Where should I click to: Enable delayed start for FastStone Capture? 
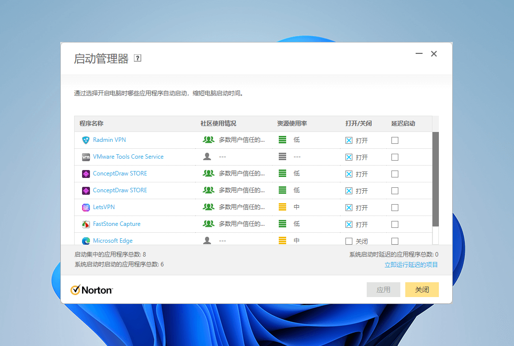[x=395, y=224]
